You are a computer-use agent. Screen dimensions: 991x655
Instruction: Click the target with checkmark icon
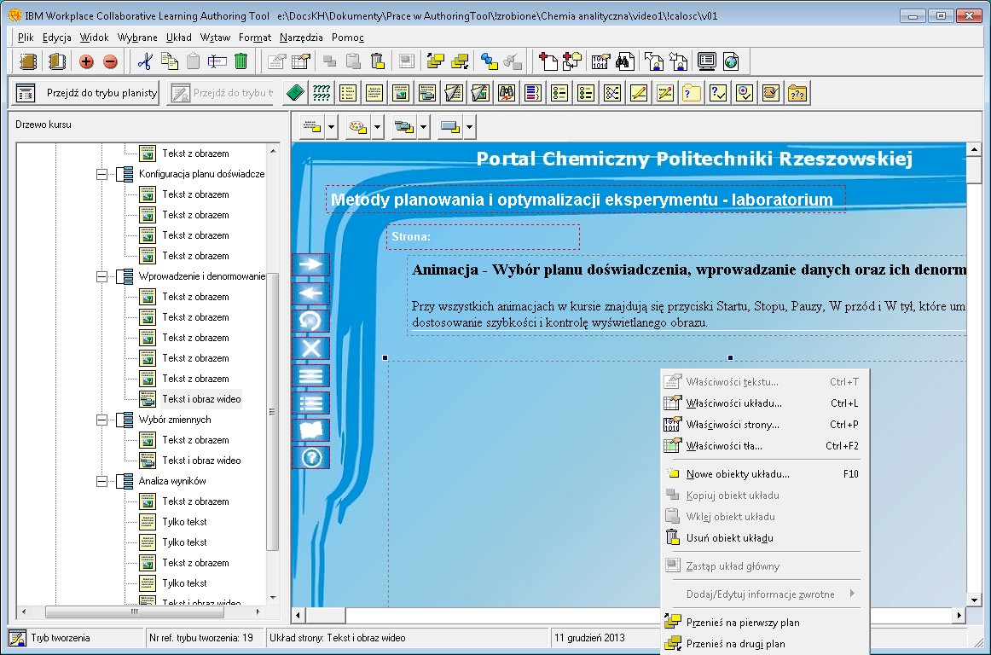click(745, 93)
